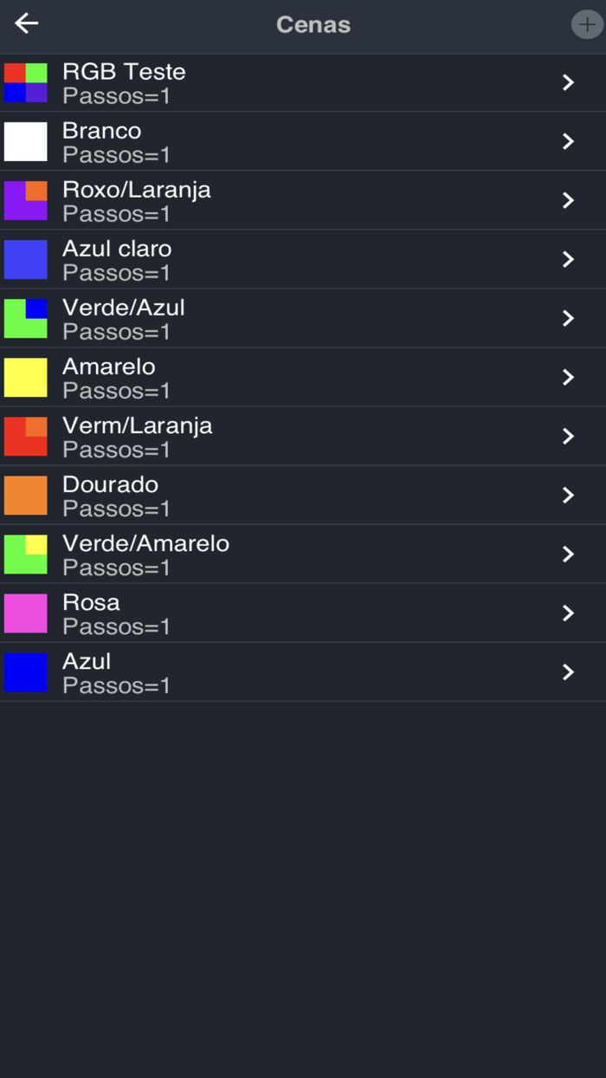Viewport: 606px width, 1078px height.
Task: Open Roxo/Laranja details using the chevron
Action: (x=567, y=200)
